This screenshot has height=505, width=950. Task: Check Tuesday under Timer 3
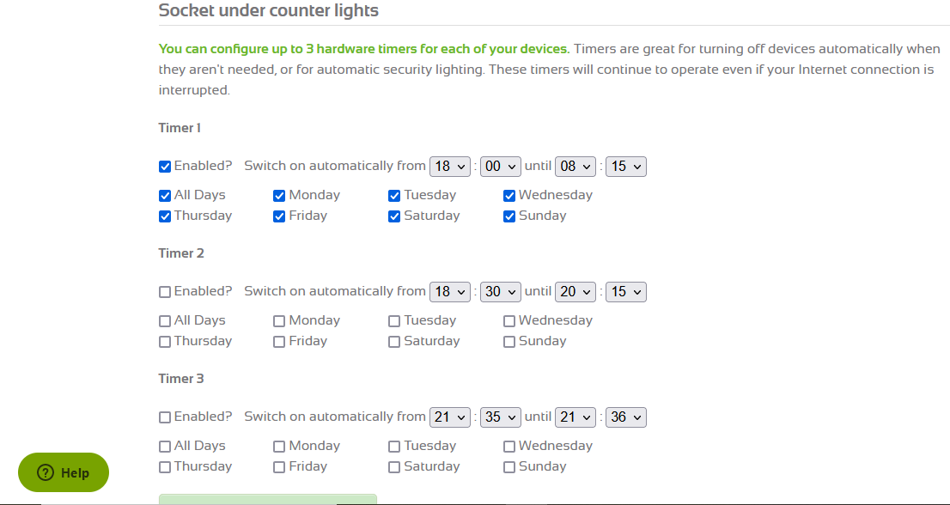[394, 447]
